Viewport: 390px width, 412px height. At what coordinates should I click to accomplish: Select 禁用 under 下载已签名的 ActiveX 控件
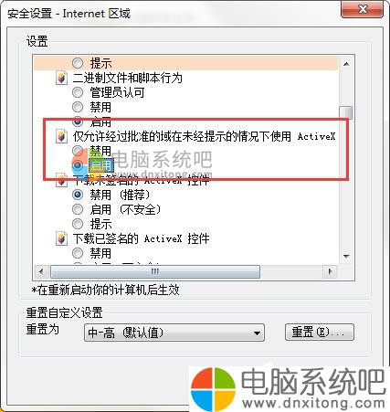coord(78,253)
